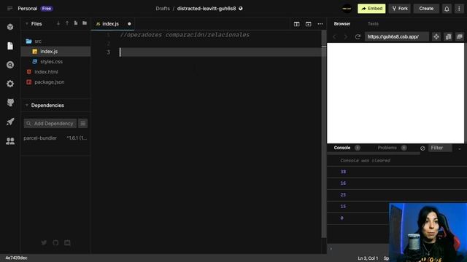The image size is (467, 262).
Task: Open styles.css in file tree
Action: [55, 61]
